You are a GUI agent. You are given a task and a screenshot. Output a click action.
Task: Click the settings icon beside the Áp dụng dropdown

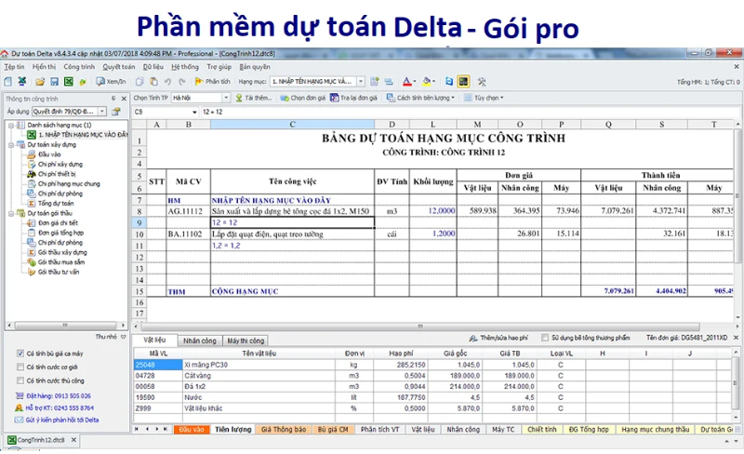[115, 112]
